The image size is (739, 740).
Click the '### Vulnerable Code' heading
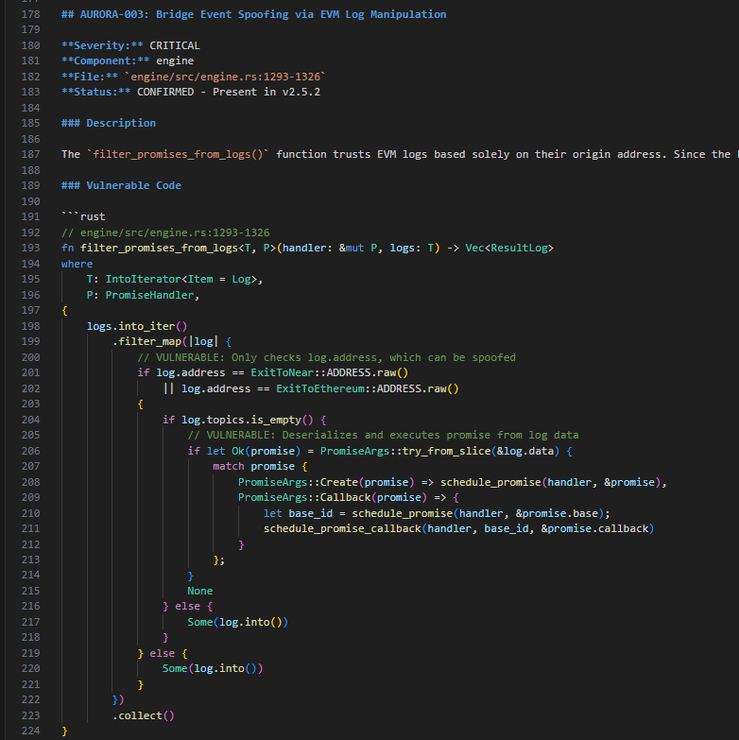click(121, 185)
